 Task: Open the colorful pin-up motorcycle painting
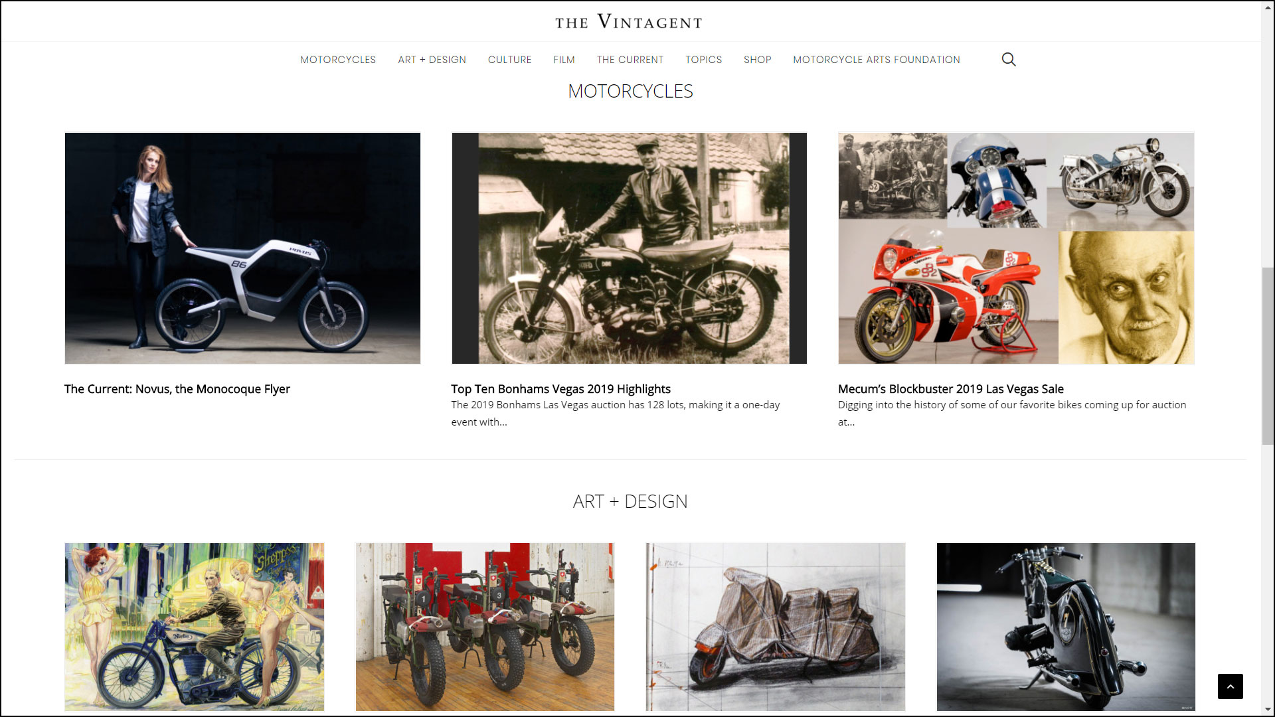[x=195, y=627]
